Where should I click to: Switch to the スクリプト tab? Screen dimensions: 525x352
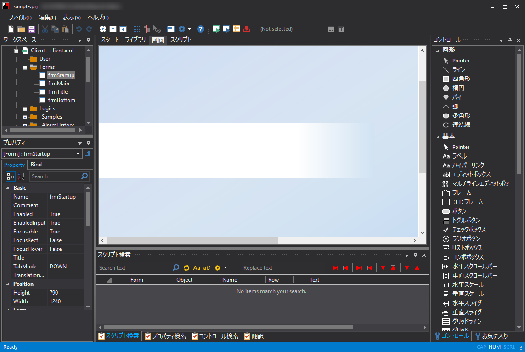(181, 40)
